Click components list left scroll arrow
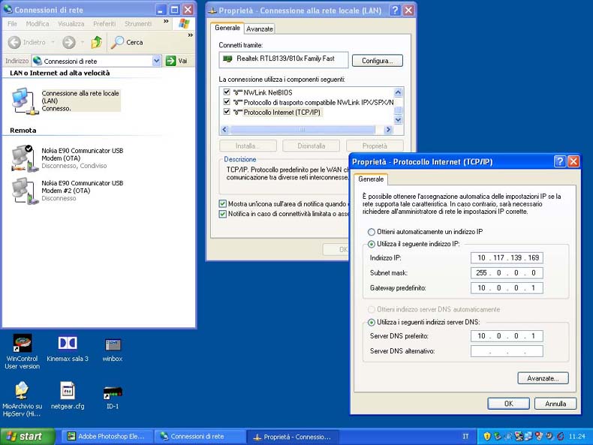Screen dimensions: 593x445 [224, 130]
